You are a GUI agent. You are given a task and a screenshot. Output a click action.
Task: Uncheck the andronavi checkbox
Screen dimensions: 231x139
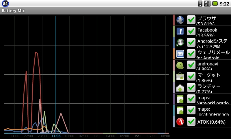191,65
